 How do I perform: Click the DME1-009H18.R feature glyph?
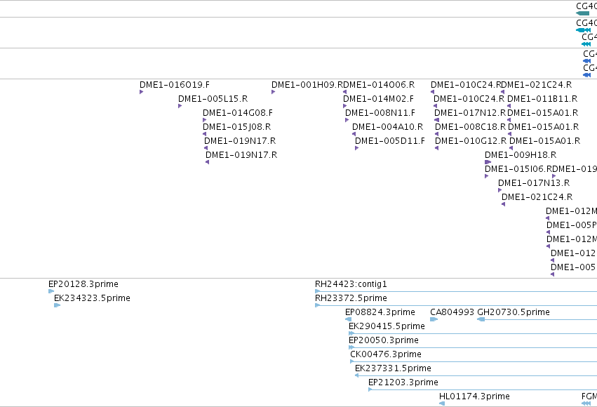click(x=488, y=162)
